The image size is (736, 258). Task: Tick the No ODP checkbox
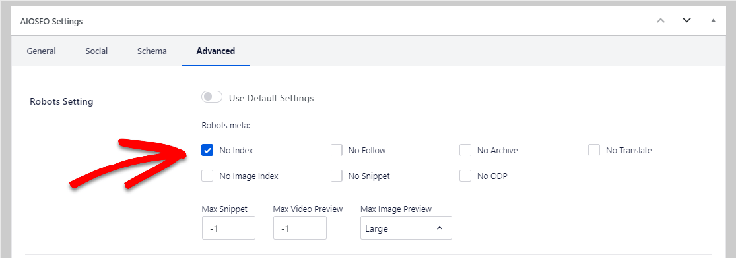pyautogui.click(x=465, y=176)
